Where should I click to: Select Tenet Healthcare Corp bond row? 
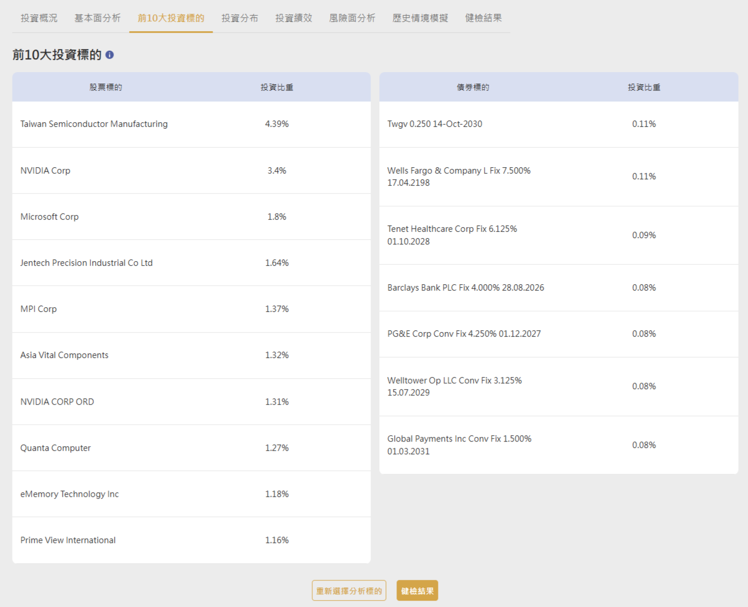tap(558, 235)
